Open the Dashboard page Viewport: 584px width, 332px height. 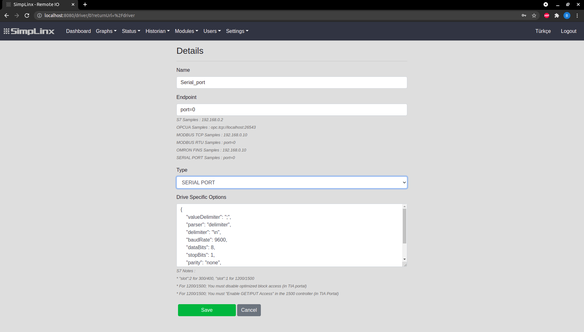pyautogui.click(x=78, y=31)
